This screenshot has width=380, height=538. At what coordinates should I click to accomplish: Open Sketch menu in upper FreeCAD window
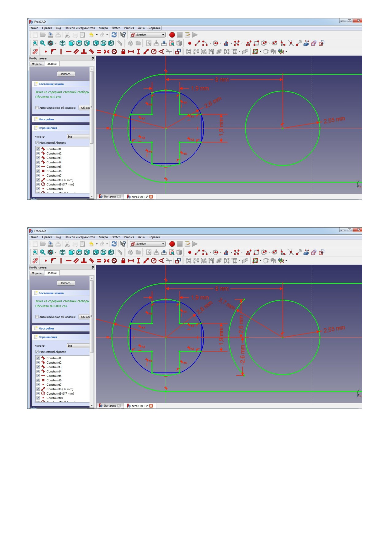coord(116,28)
